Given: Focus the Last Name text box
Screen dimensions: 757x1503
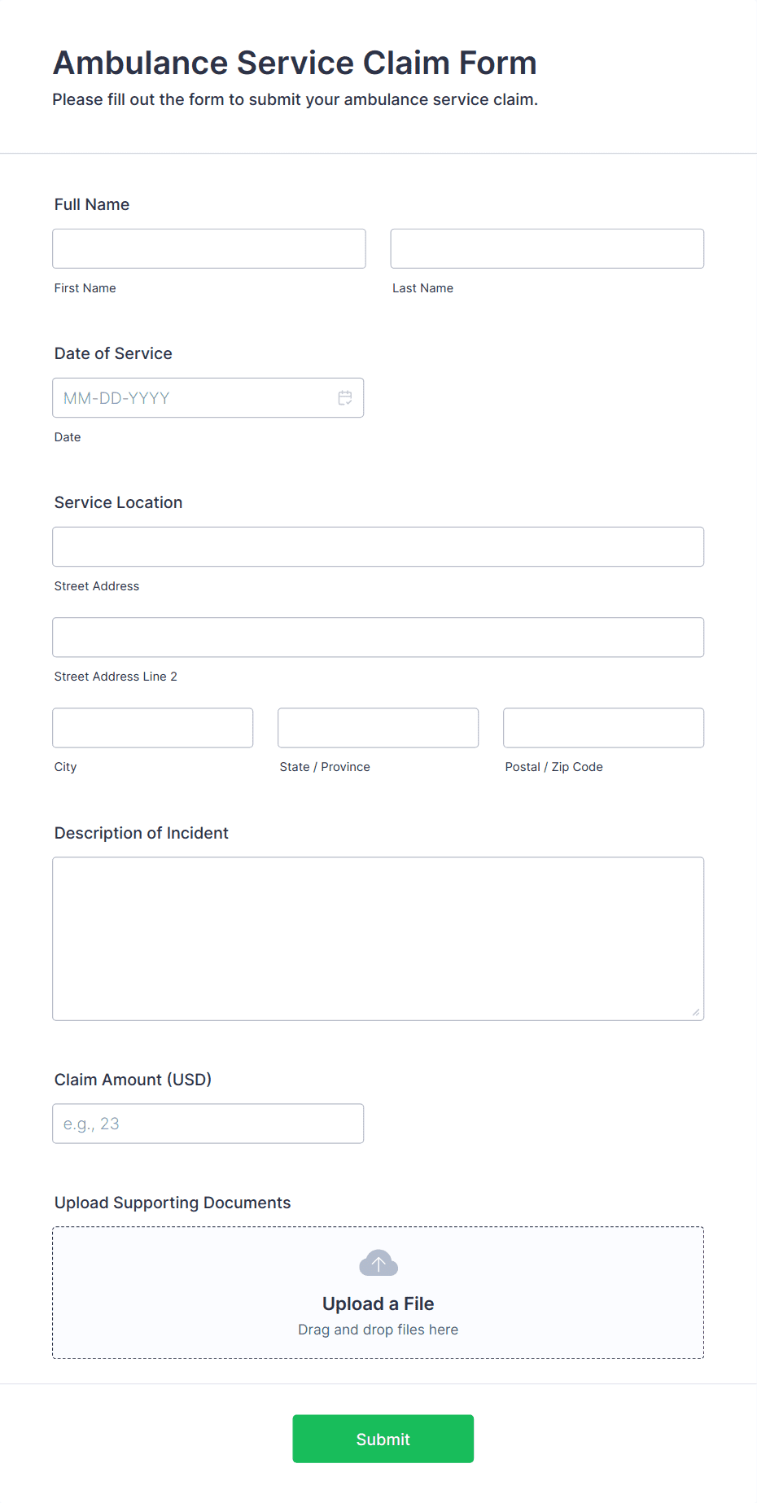Looking at the screenshot, I should [547, 248].
